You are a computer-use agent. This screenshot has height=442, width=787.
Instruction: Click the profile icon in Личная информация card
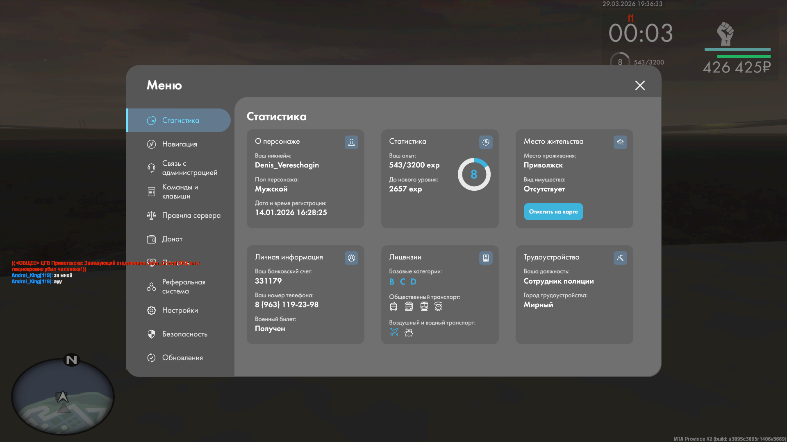(x=351, y=258)
